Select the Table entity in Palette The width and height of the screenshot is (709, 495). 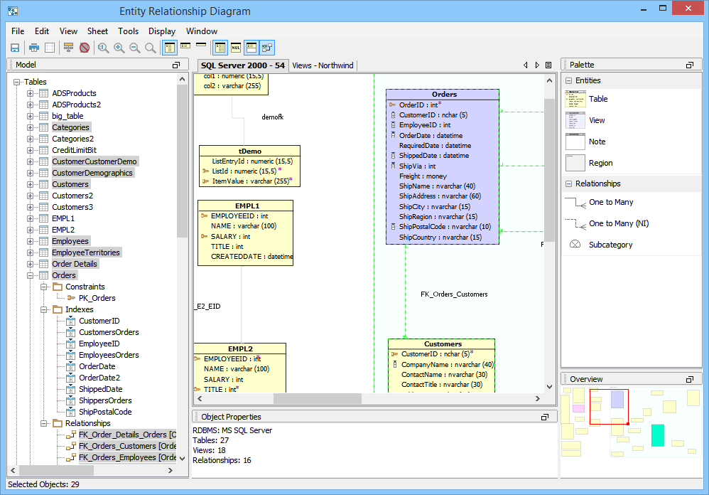point(598,100)
